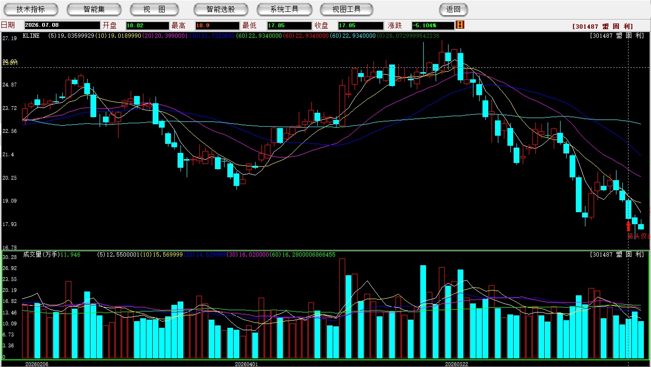Click the 开盘 value 18.82

[147, 25]
